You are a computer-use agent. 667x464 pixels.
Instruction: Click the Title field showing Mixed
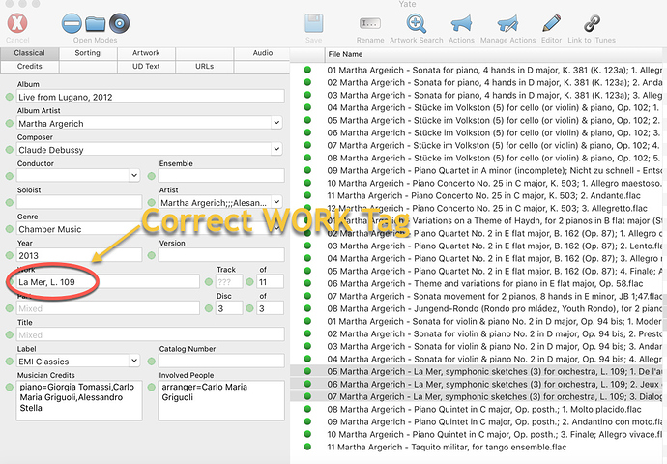click(x=151, y=334)
